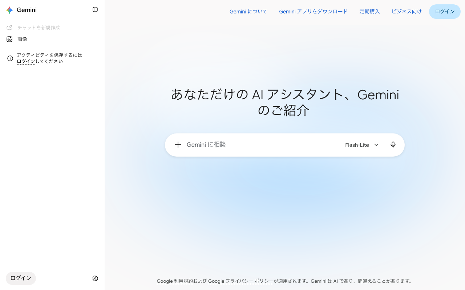Click the info circle icon

pyautogui.click(x=10, y=58)
